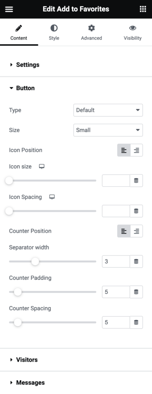Viewport: 152px width, 394px height.
Task: Click dynamic tags icon for Separator width
Action: 136,262
